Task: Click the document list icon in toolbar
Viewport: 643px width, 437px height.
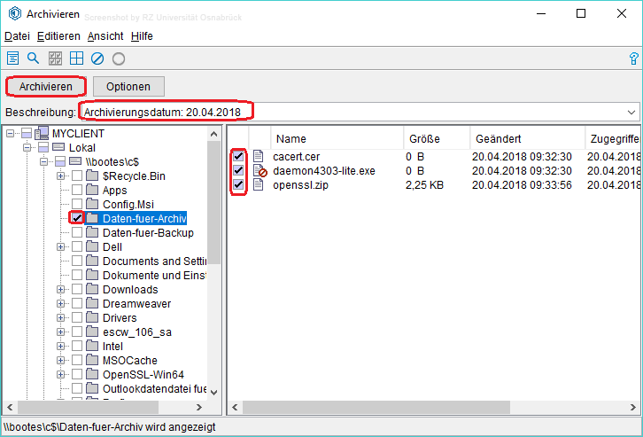Action: [x=13, y=59]
